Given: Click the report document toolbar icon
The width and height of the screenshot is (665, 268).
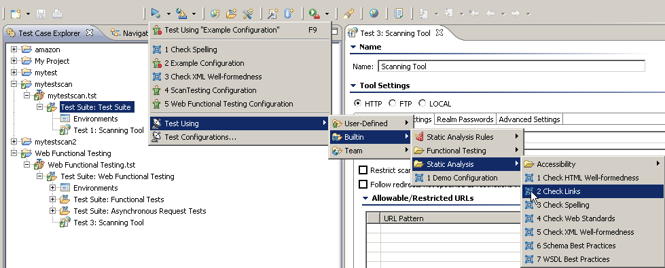Looking at the screenshot, I should click(399, 14).
